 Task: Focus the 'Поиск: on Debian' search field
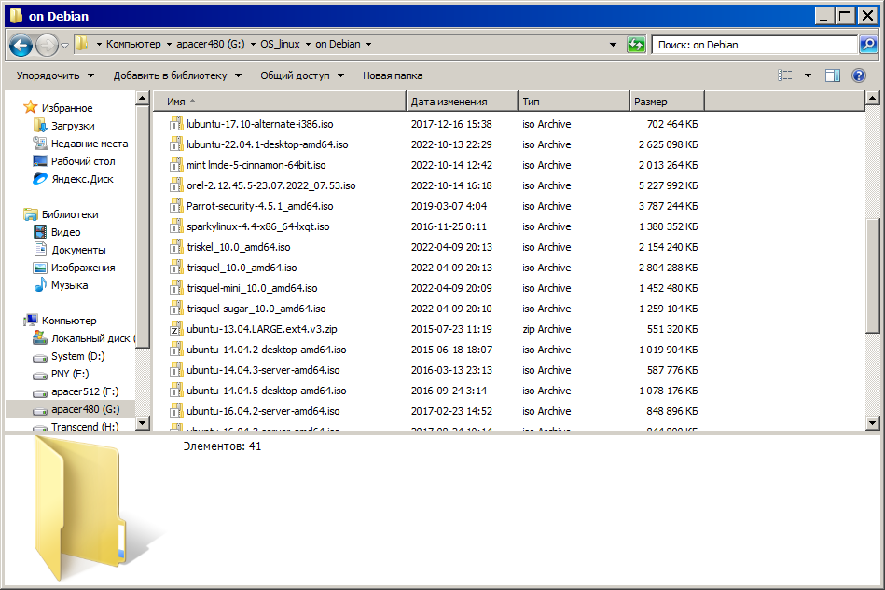click(754, 45)
